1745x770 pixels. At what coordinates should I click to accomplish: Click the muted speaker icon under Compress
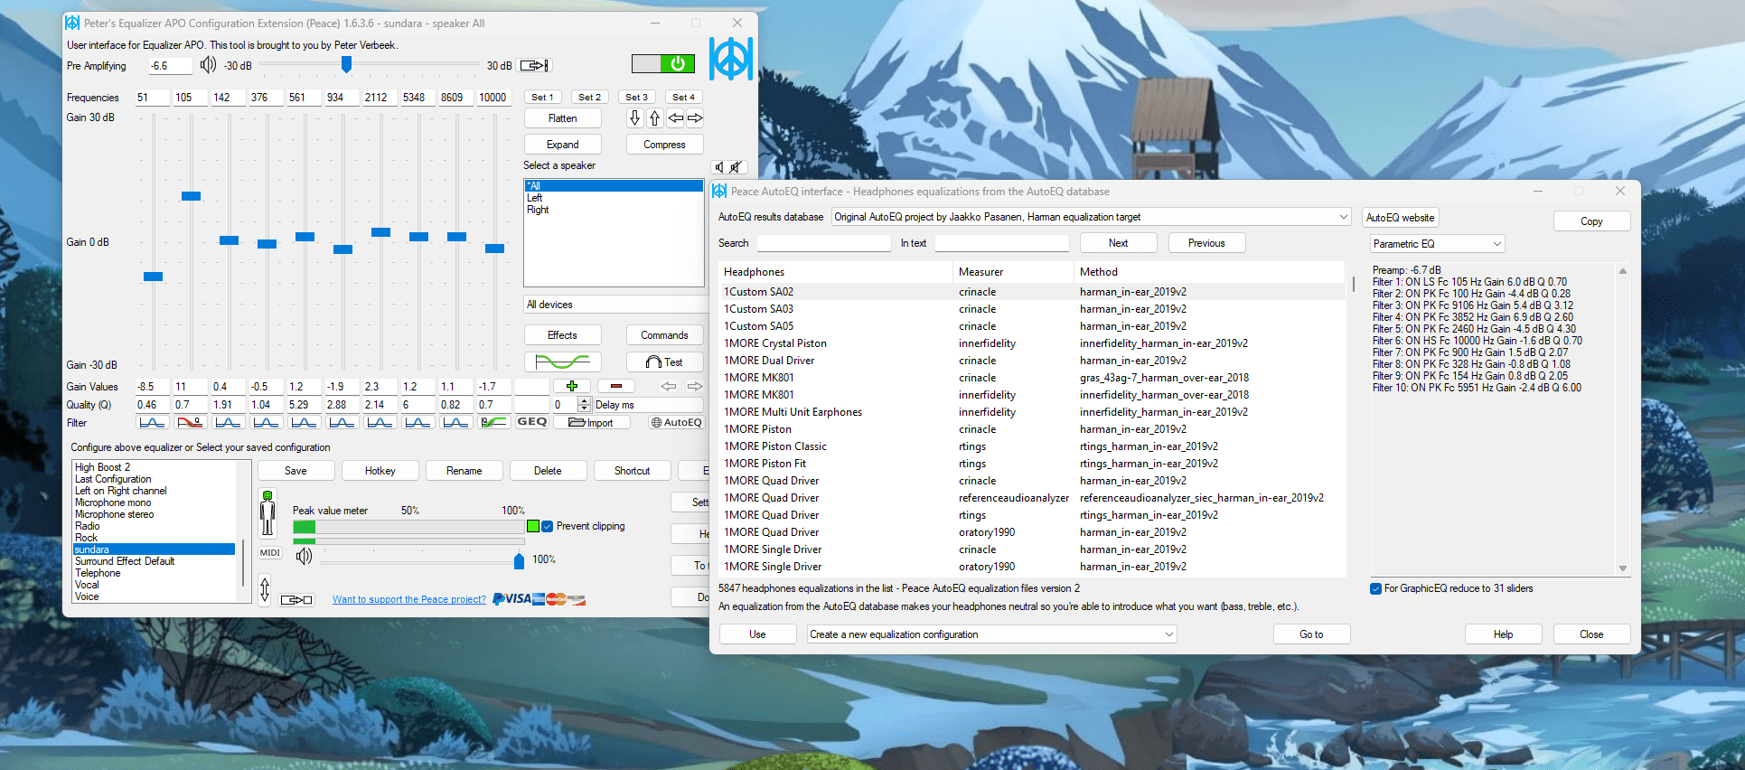736,167
